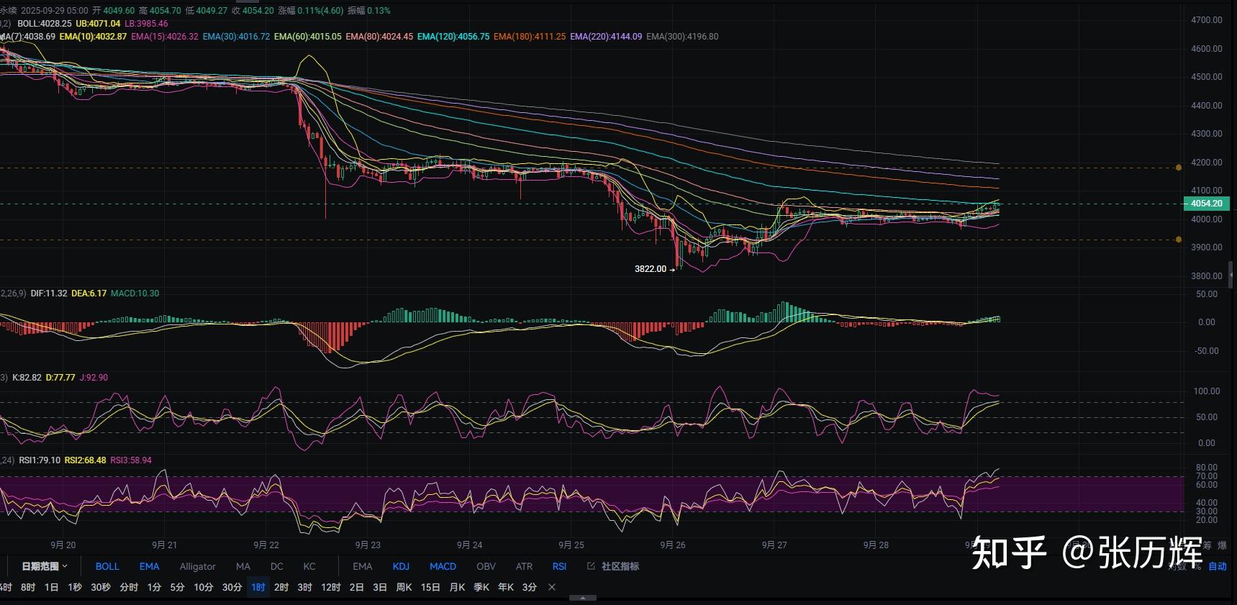Image resolution: width=1237 pixels, height=605 pixels.
Task: Click the collapse arrow handle on right edge
Action: [1231, 274]
